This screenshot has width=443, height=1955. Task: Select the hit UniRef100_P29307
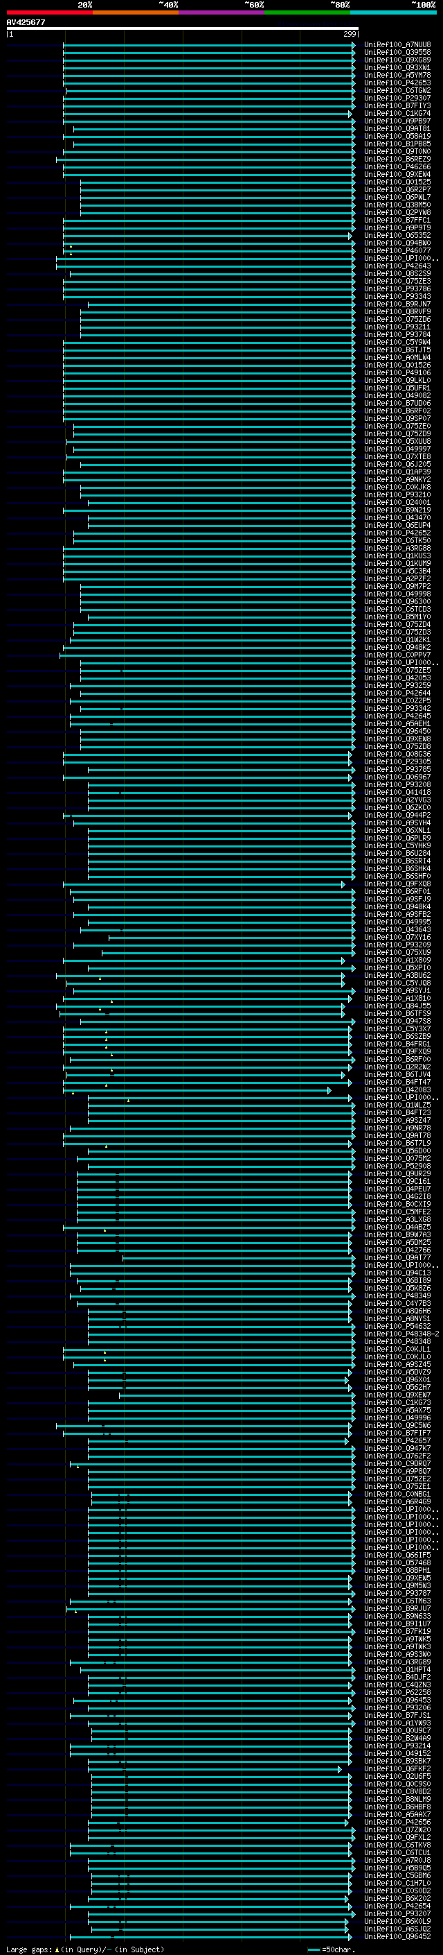pyautogui.click(x=397, y=98)
